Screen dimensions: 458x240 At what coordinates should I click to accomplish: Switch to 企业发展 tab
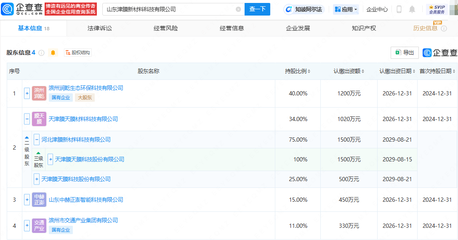tap(298, 28)
